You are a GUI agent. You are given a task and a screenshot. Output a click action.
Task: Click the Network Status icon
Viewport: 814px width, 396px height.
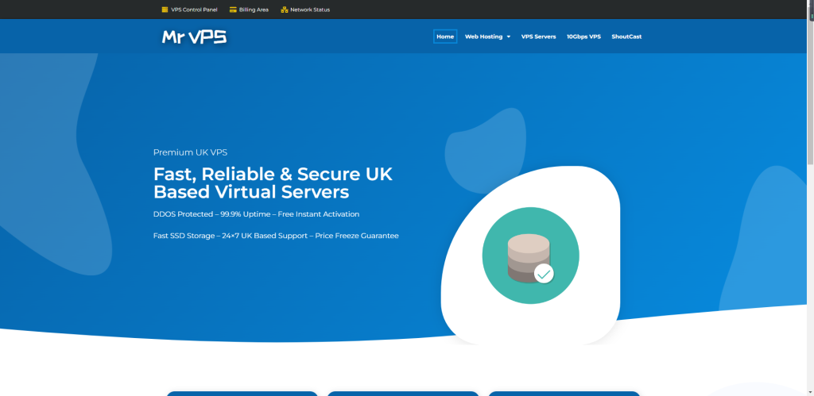(x=284, y=10)
